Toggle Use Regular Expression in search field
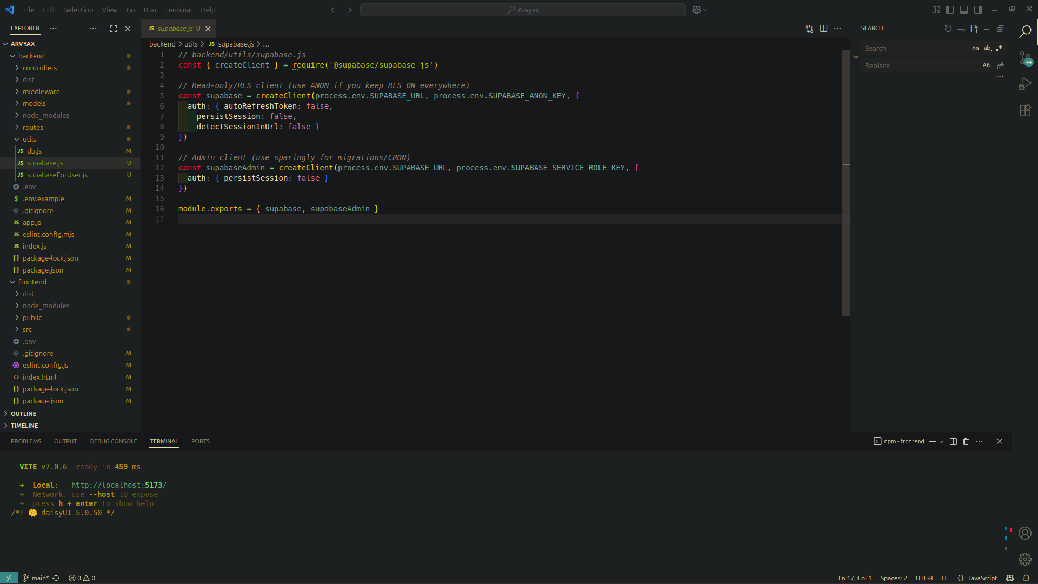Screen dimensions: 1038x584 tap(999, 48)
